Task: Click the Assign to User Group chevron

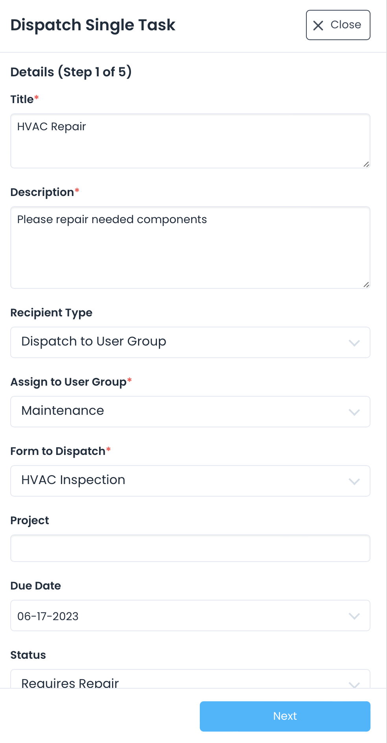Action: click(x=354, y=412)
